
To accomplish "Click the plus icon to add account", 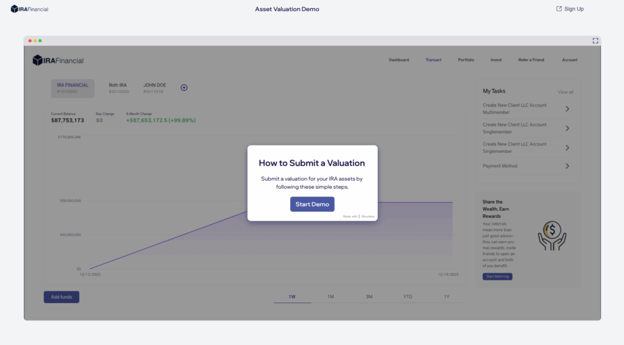I will click(184, 88).
